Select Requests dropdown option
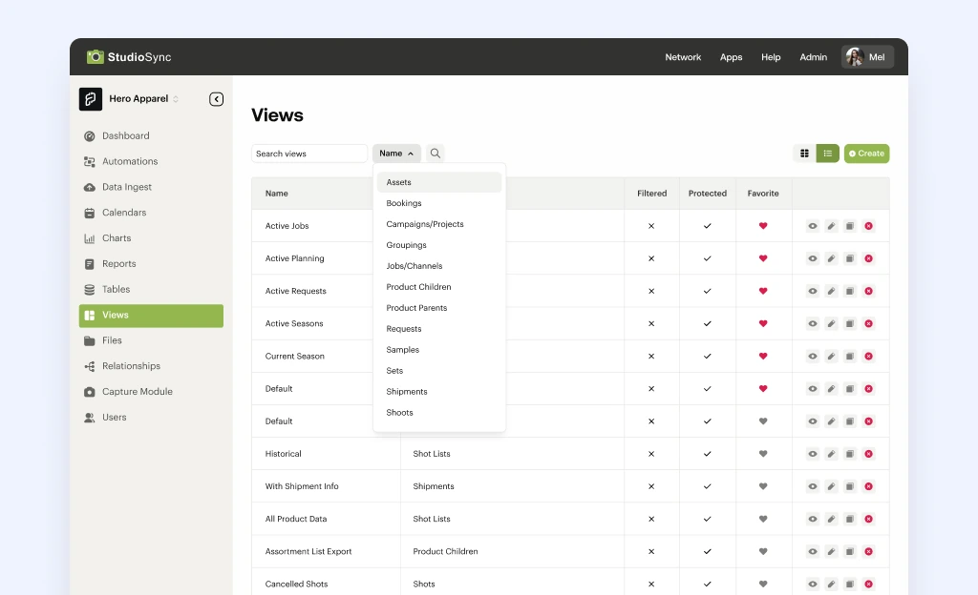The width and height of the screenshot is (978, 595). point(439,329)
